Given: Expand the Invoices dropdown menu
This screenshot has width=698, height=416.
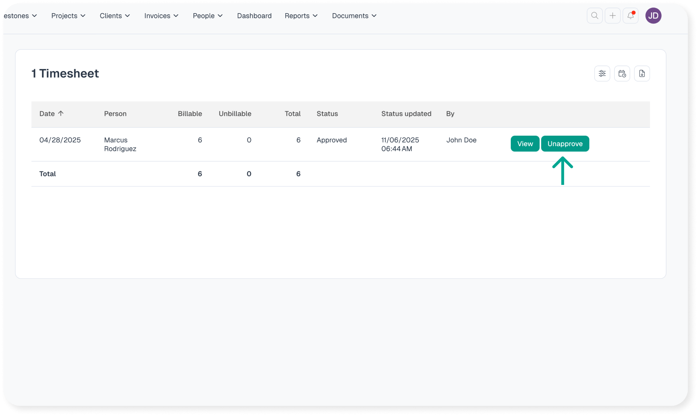Looking at the screenshot, I should [x=161, y=16].
